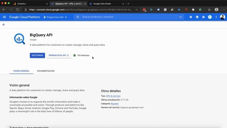This screenshot has height=128, width=227.
Task: Click the Otros detalles heading
Action: (111, 91)
